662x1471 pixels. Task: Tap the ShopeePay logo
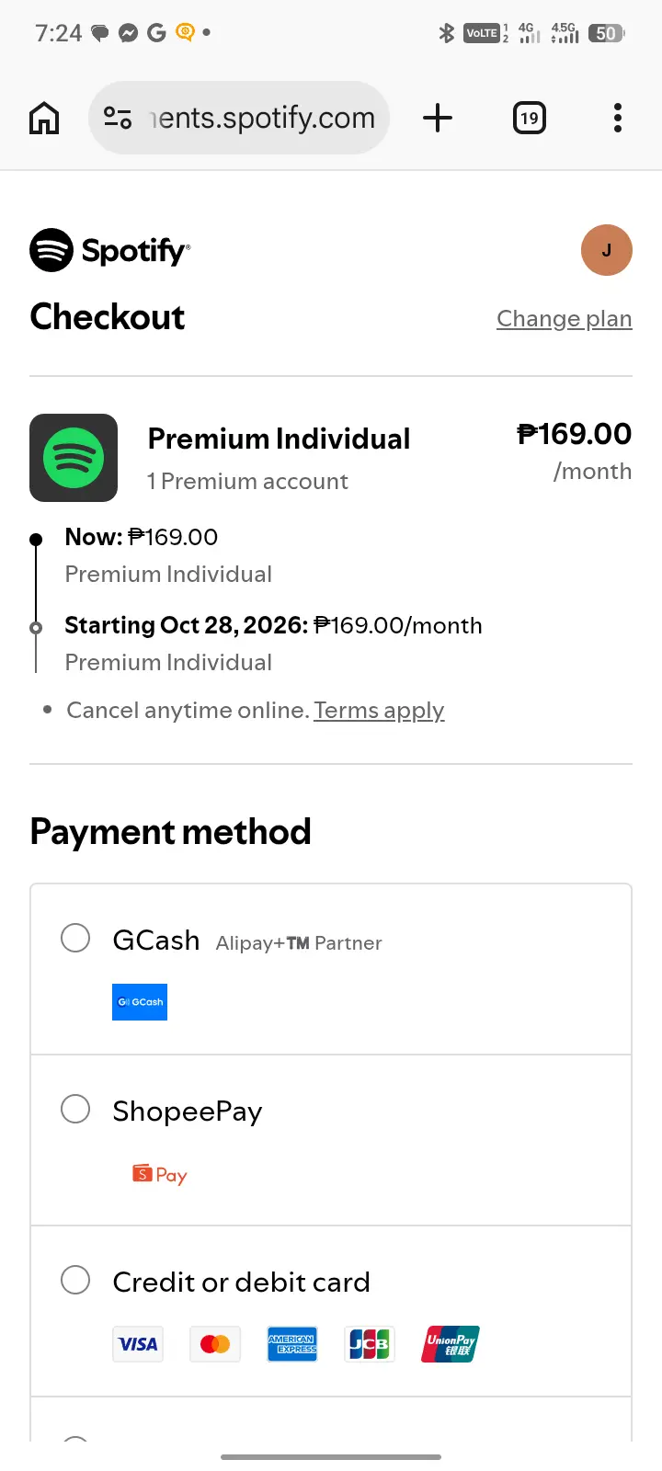(x=160, y=1174)
